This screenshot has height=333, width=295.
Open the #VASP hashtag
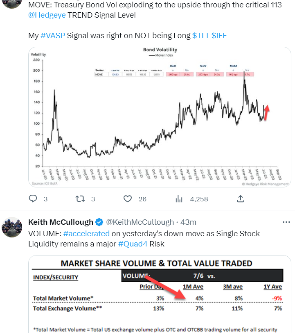(x=54, y=35)
